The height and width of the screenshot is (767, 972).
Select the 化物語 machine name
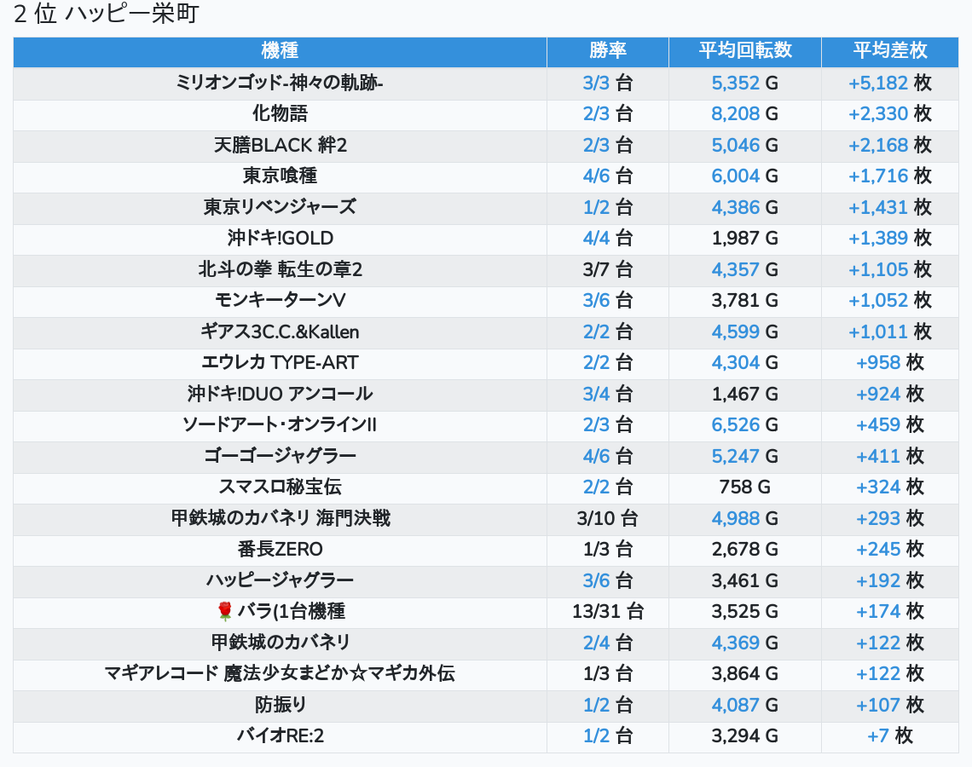point(280,114)
